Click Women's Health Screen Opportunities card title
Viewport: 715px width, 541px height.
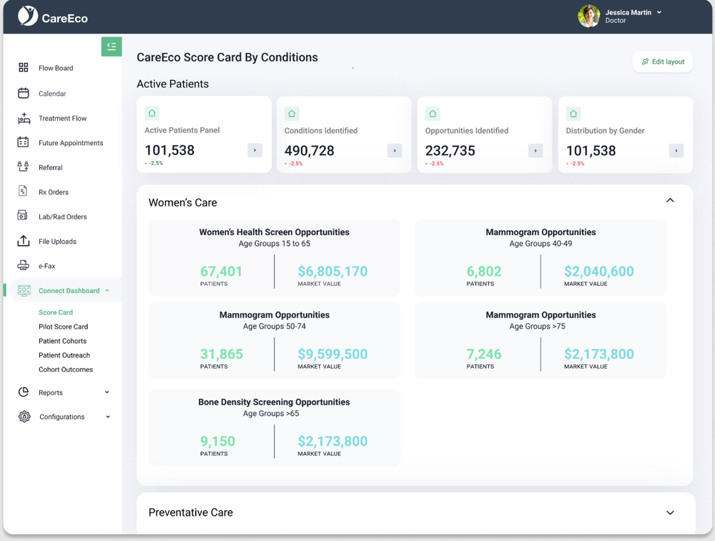(x=274, y=232)
